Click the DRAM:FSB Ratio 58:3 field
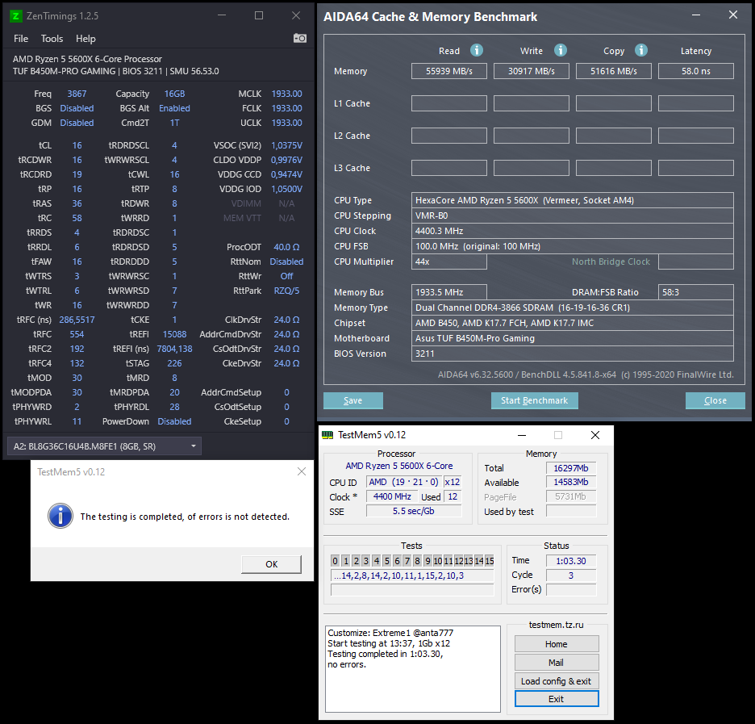755x724 pixels. pyautogui.click(x=696, y=292)
